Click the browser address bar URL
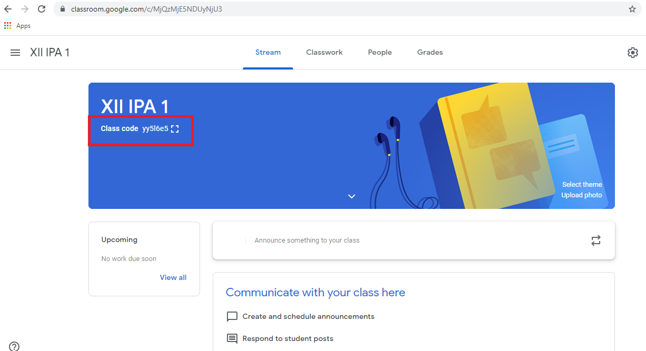Image resolution: width=646 pixels, height=351 pixels. [x=146, y=9]
